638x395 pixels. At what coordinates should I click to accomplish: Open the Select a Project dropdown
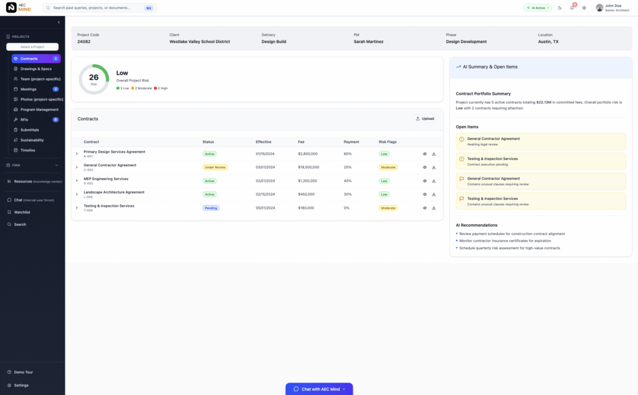(x=32, y=47)
